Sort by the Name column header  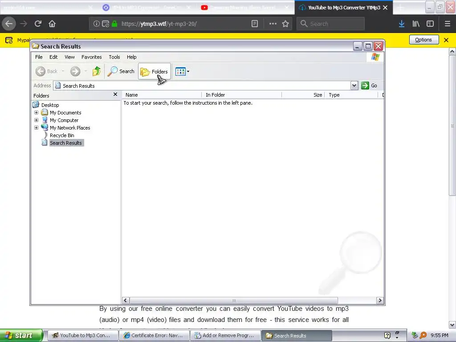tap(162, 95)
